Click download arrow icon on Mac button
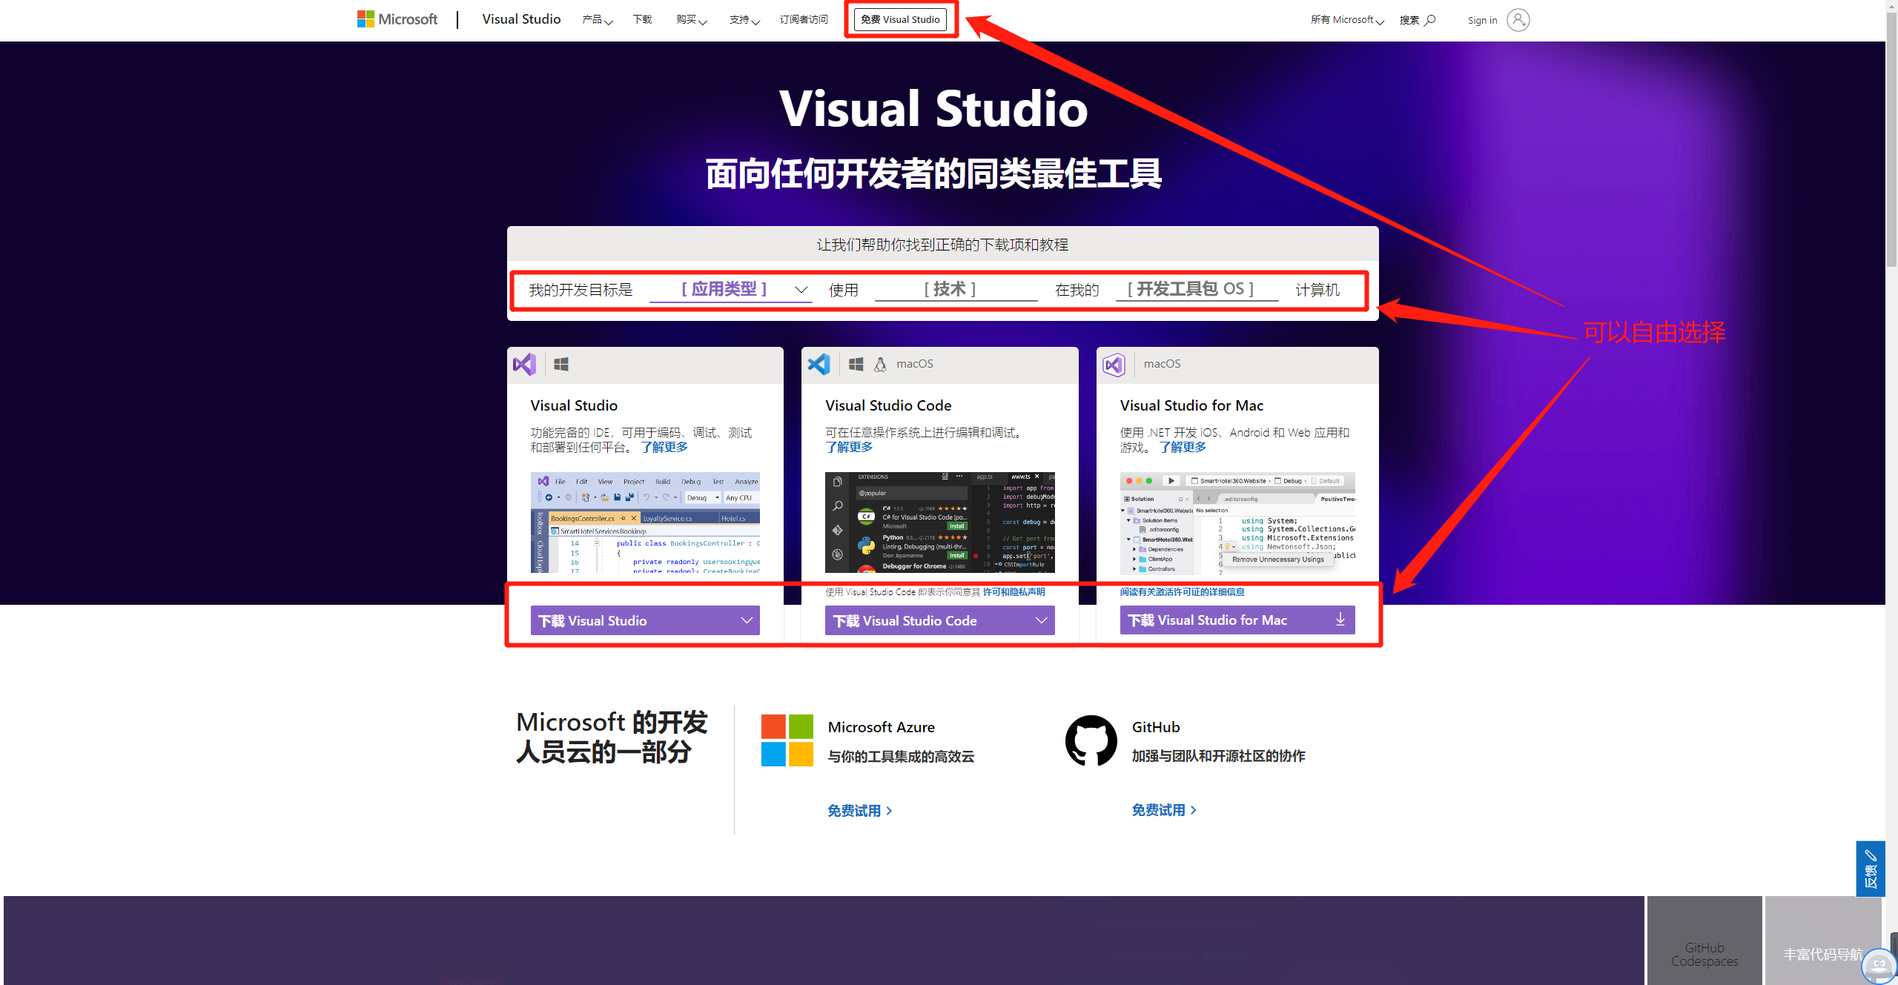Viewport: 1898px width, 985px height. [x=1340, y=620]
